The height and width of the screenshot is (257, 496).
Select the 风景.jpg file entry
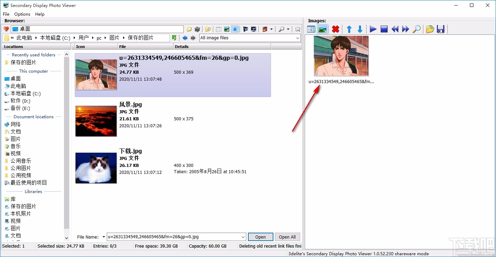point(173,121)
